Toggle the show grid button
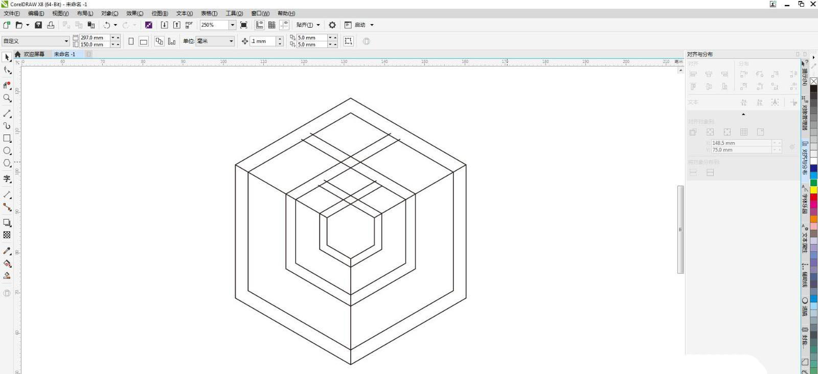This screenshot has width=818, height=374. [x=272, y=25]
